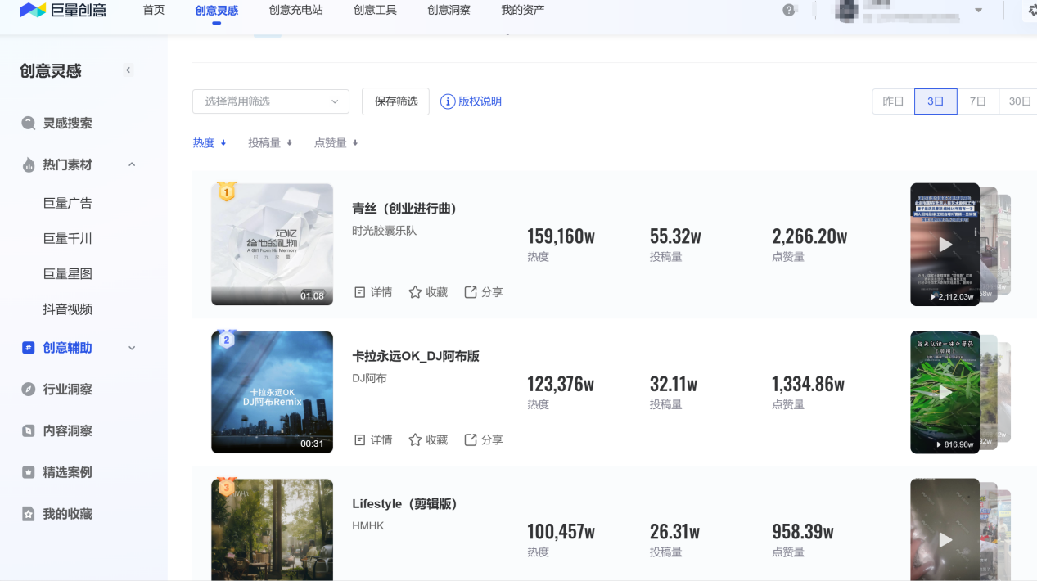Select the 7日 time range
Screen dimensions: 1037x581
[x=978, y=101]
